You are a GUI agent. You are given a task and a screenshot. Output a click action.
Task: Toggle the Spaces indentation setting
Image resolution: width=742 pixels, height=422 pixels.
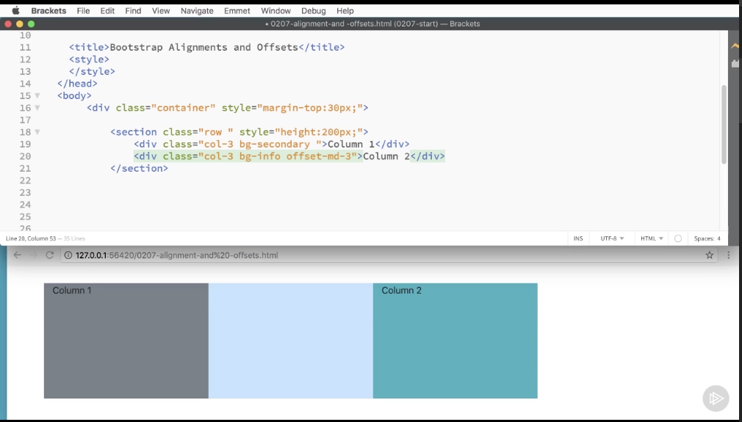pos(704,239)
